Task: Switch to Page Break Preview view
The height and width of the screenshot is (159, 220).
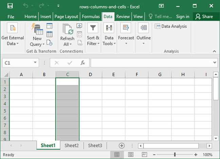Action: pyautogui.click(x=144, y=155)
